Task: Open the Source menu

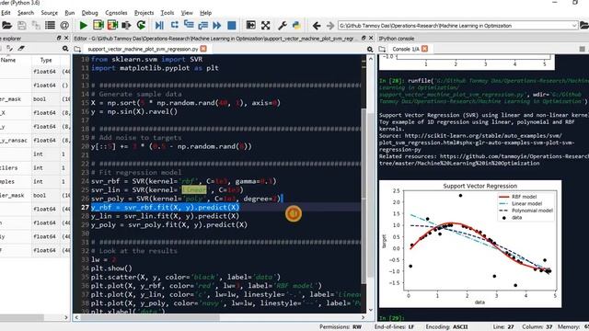Action: click(x=49, y=13)
